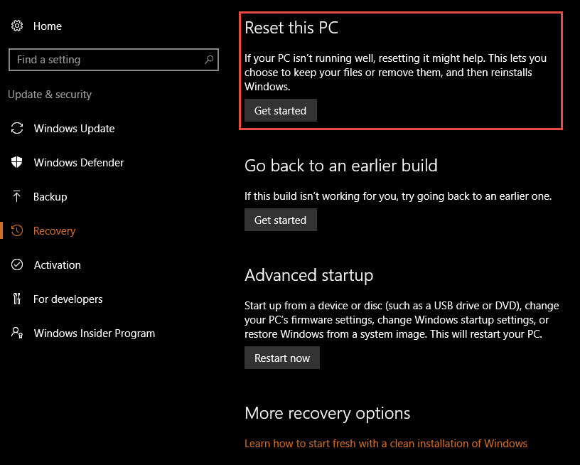Click Get started under Reset this PC
Screen dimensions: 580x465
[280, 110]
